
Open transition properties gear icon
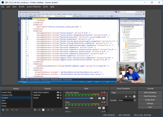[134, 97]
